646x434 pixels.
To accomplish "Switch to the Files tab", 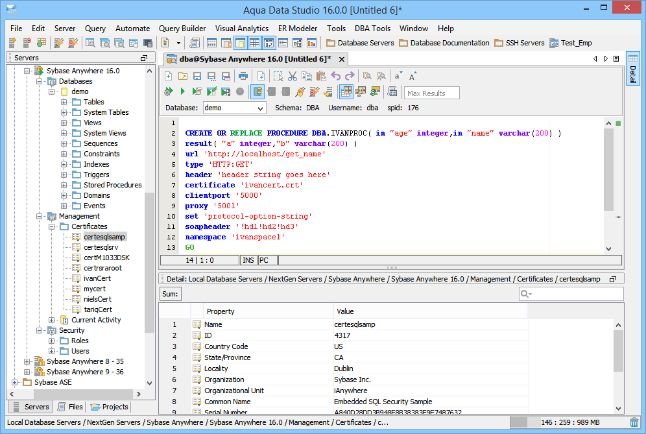I will [70, 407].
